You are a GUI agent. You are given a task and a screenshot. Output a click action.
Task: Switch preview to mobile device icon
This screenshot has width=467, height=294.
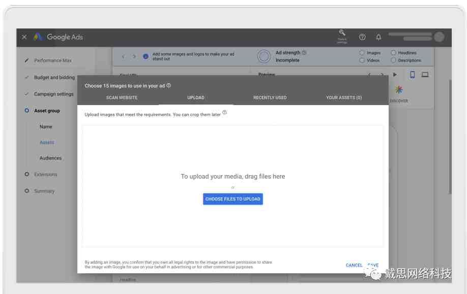[x=412, y=75]
